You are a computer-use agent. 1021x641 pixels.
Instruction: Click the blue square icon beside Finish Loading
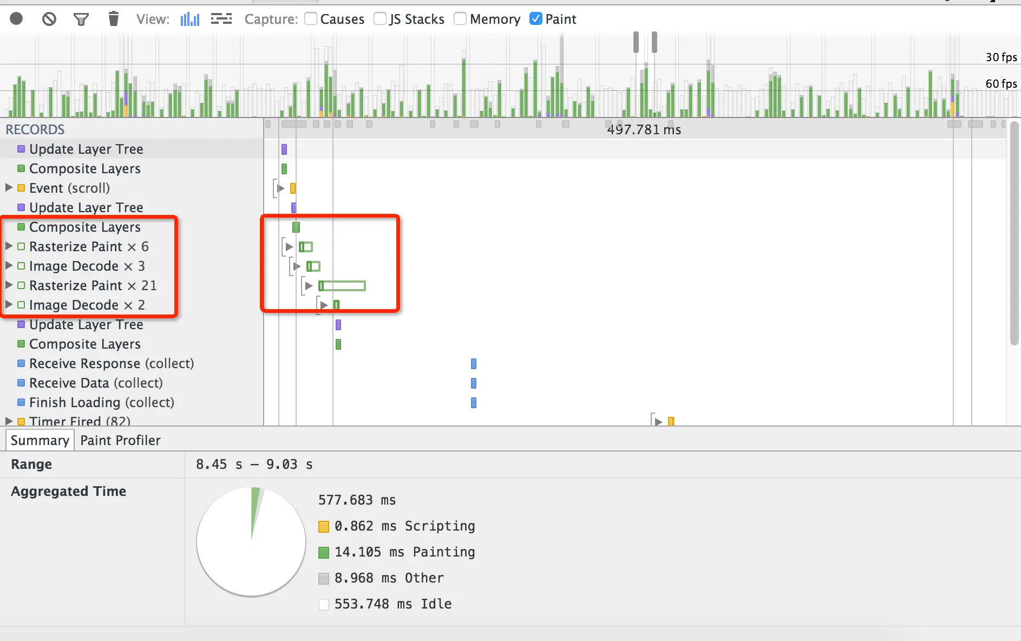[x=21, y=402]
